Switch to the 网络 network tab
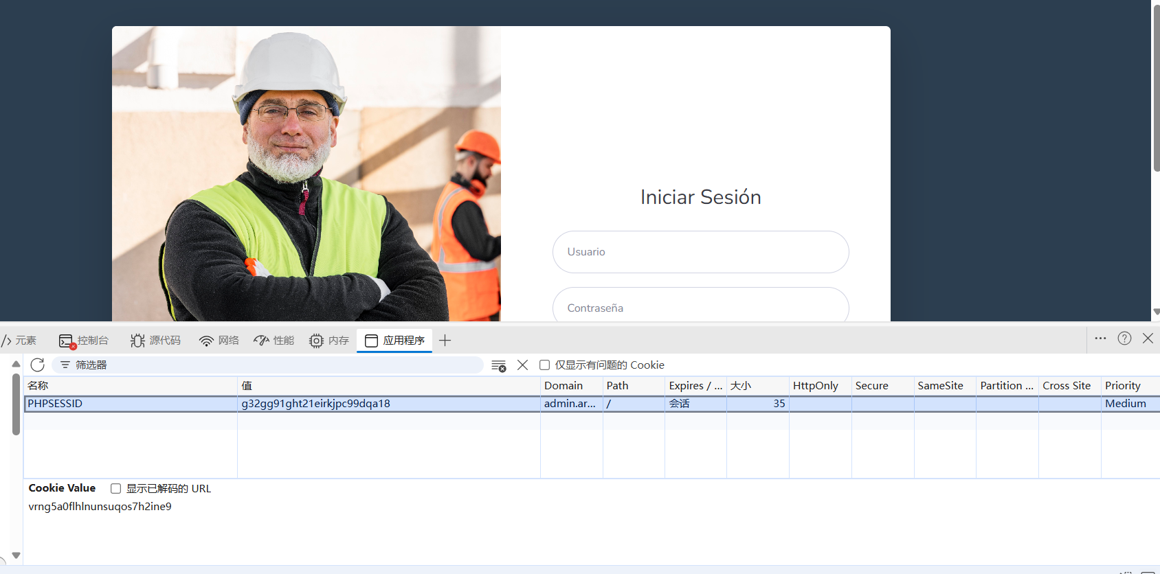Viewport: 1160px width, 574px height. [219, 341]
